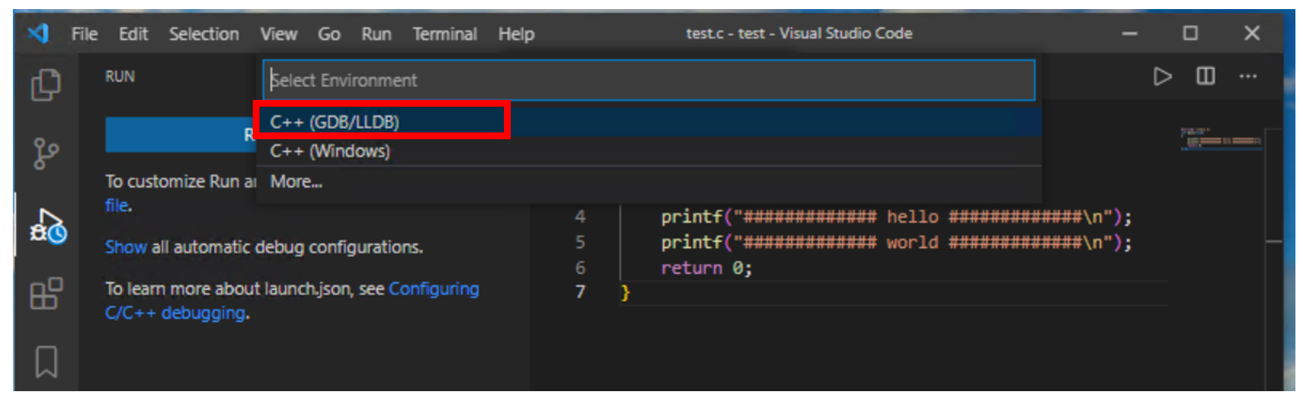Run the code with the play icon
The width and height of the screenshot is (1303, 401).
click(x=1162, y=76)
